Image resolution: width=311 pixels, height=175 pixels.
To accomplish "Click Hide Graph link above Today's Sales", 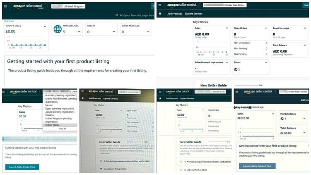I will click(9, 21).
